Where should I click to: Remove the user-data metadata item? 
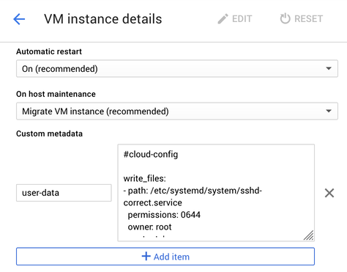click(329, 193)
